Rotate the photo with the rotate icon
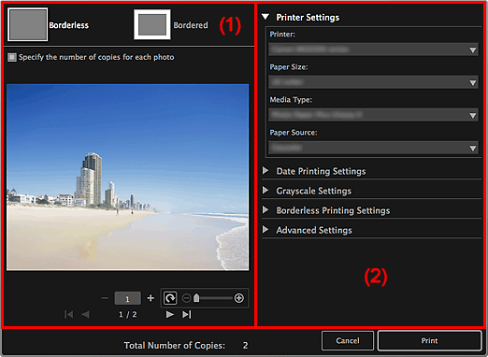 tap(170, 298)
